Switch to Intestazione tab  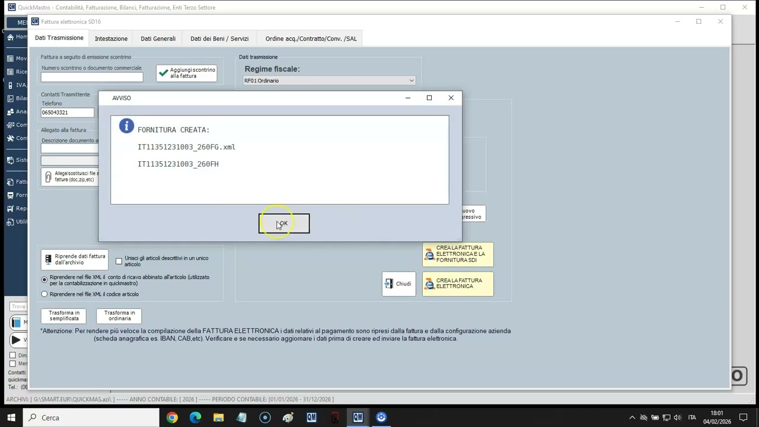point(111,39)
